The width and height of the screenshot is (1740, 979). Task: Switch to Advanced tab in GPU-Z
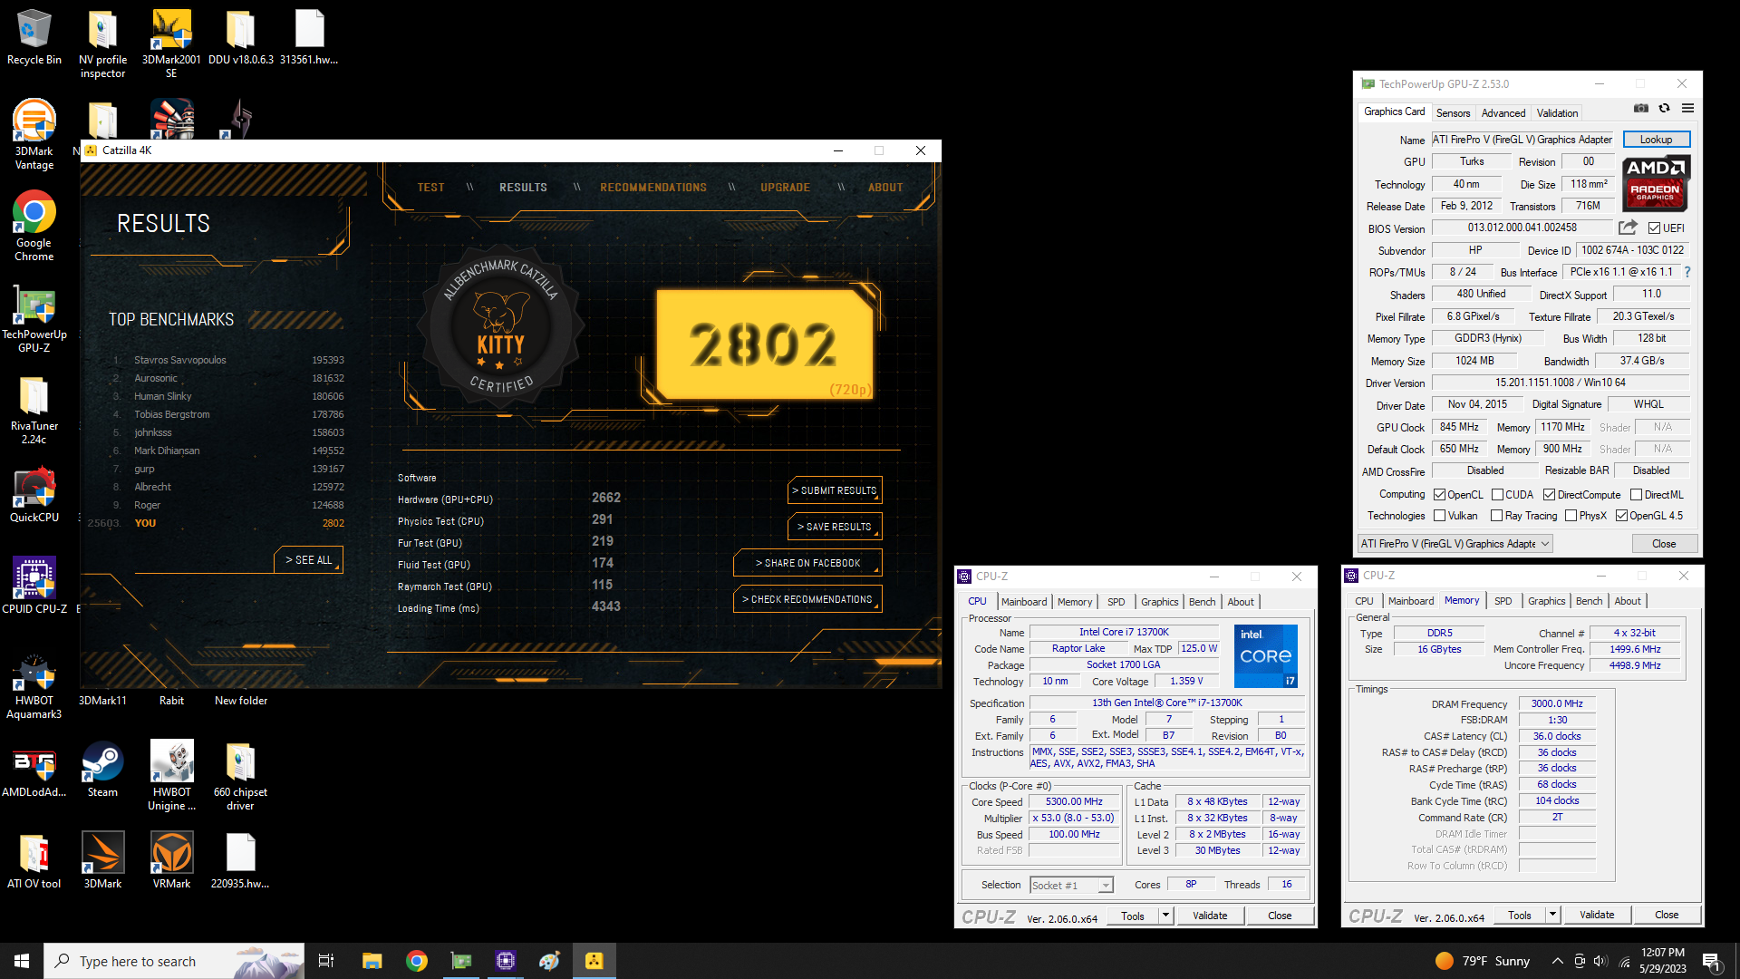(x=1503, y=113)
